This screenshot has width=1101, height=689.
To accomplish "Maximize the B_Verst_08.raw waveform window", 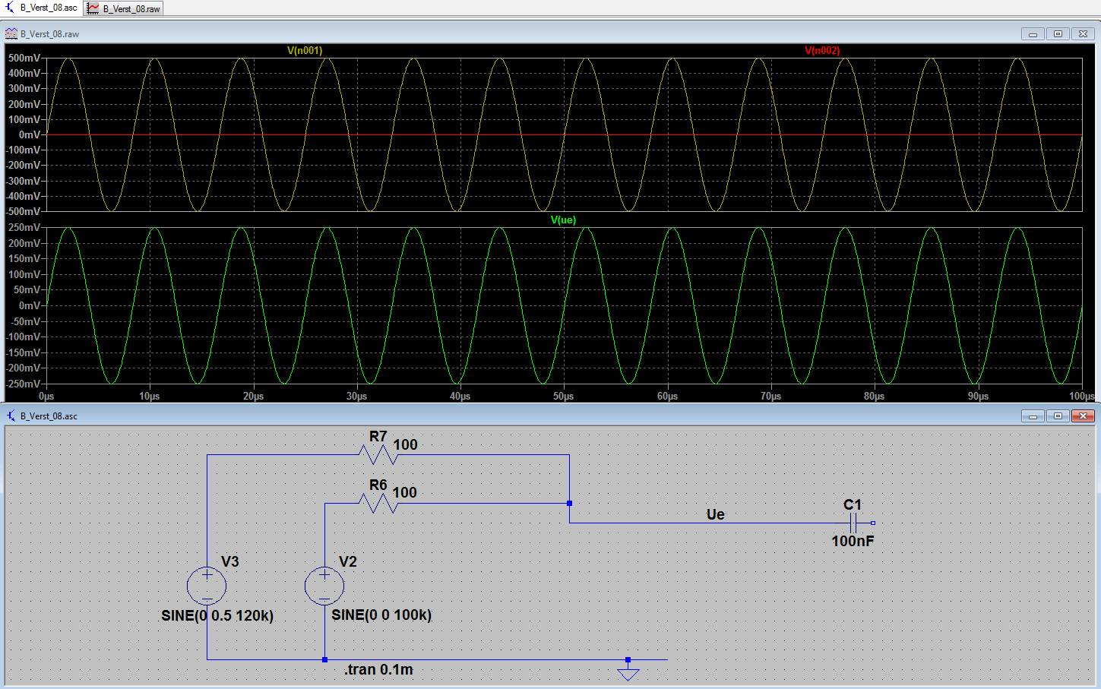I will (x=1058, y=34).
